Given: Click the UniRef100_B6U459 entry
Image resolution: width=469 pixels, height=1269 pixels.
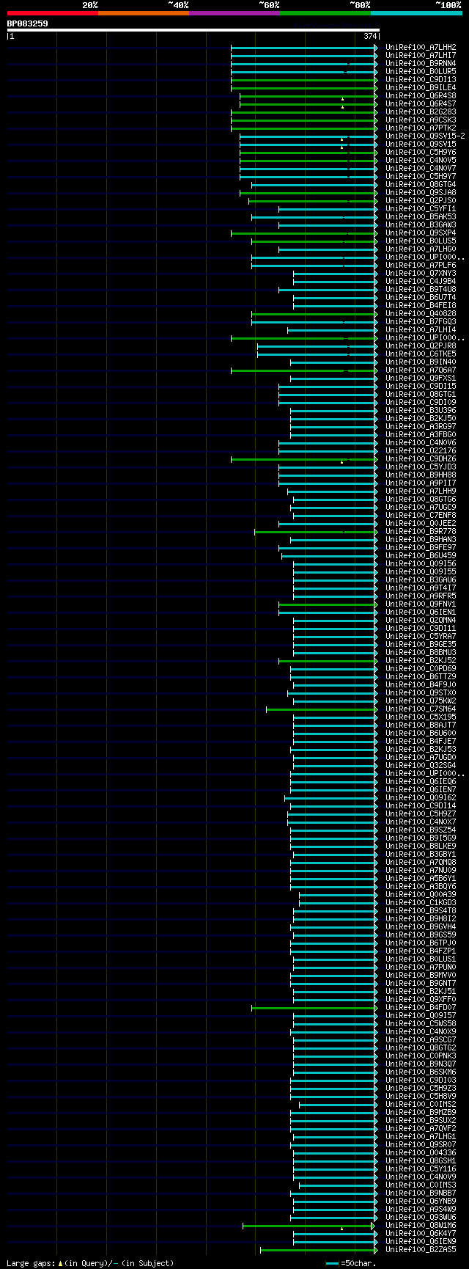Looking at the screenshot, I should (421, 555).
